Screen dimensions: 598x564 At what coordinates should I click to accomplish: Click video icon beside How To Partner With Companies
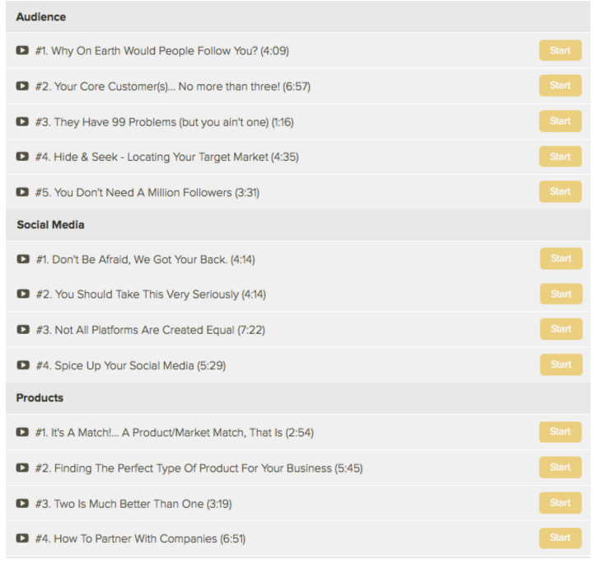[22, 538]
